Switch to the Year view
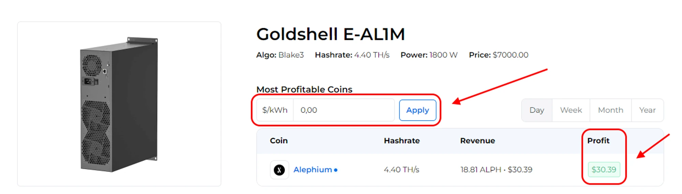Image resolution: width=682 pixels, height=194 pixels. click(647, 110)
